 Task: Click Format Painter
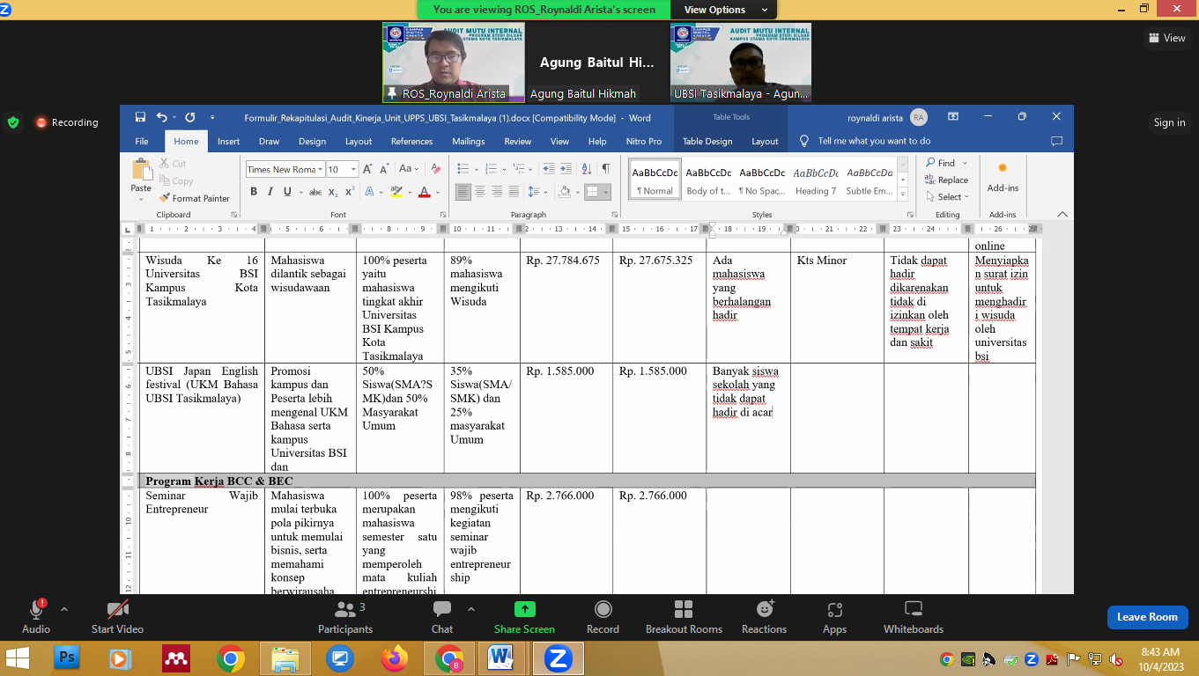195,198
